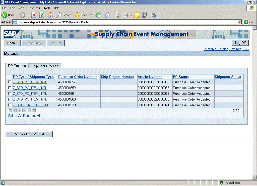Image resolution: width=257 pixels, height=186 pixels.
Task: Sort by PO Status column header
Action: (x=181, y=77)
